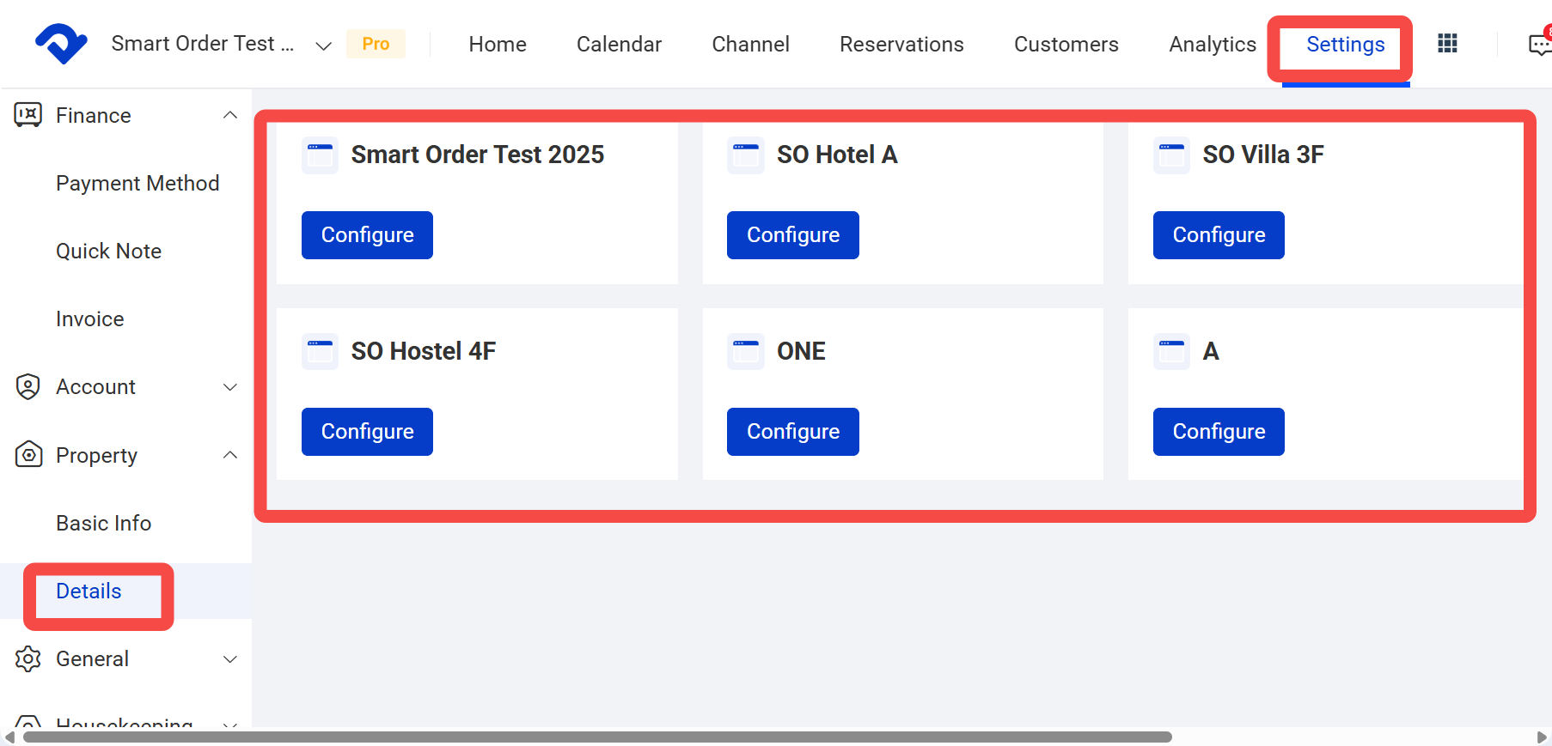1552x746 pixels.
Task: Click the SO Hostel 4F card icon
Action: 320,352
